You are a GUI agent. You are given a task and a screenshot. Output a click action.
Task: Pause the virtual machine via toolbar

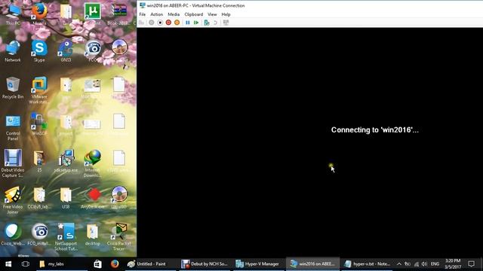(x=188, y=23)
